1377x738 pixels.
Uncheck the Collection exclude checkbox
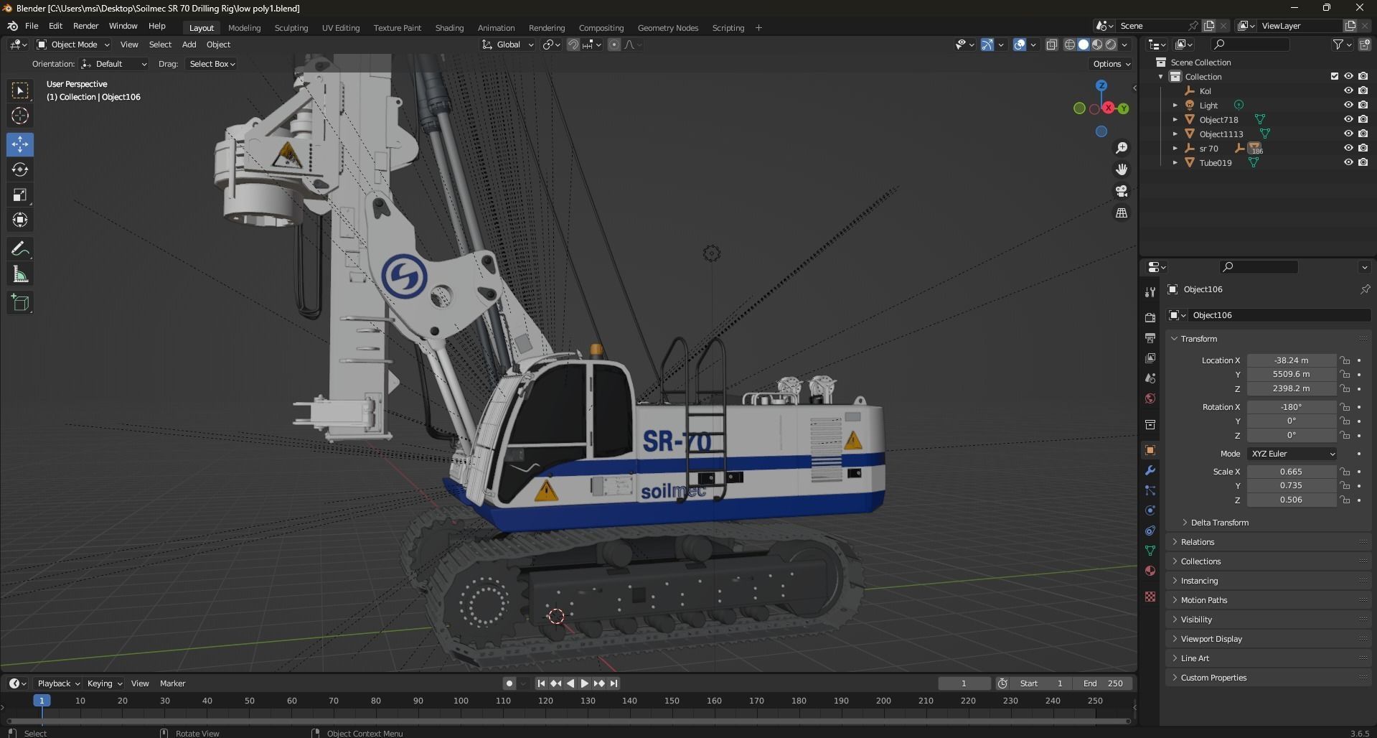1335,76
